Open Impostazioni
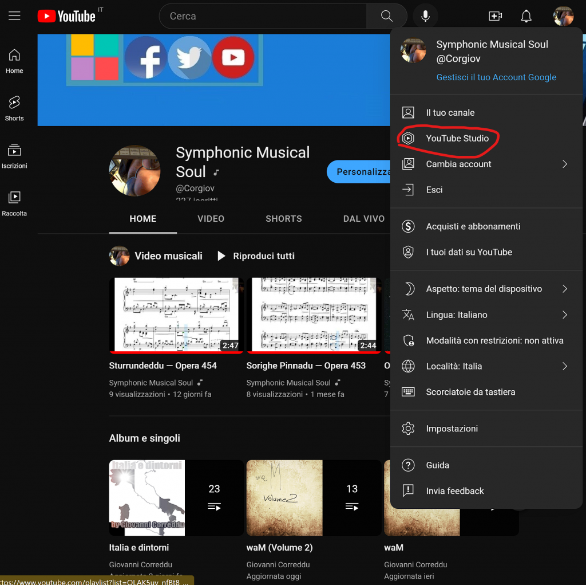This screenshot has width=586, height=585. (x=486, y=429)
